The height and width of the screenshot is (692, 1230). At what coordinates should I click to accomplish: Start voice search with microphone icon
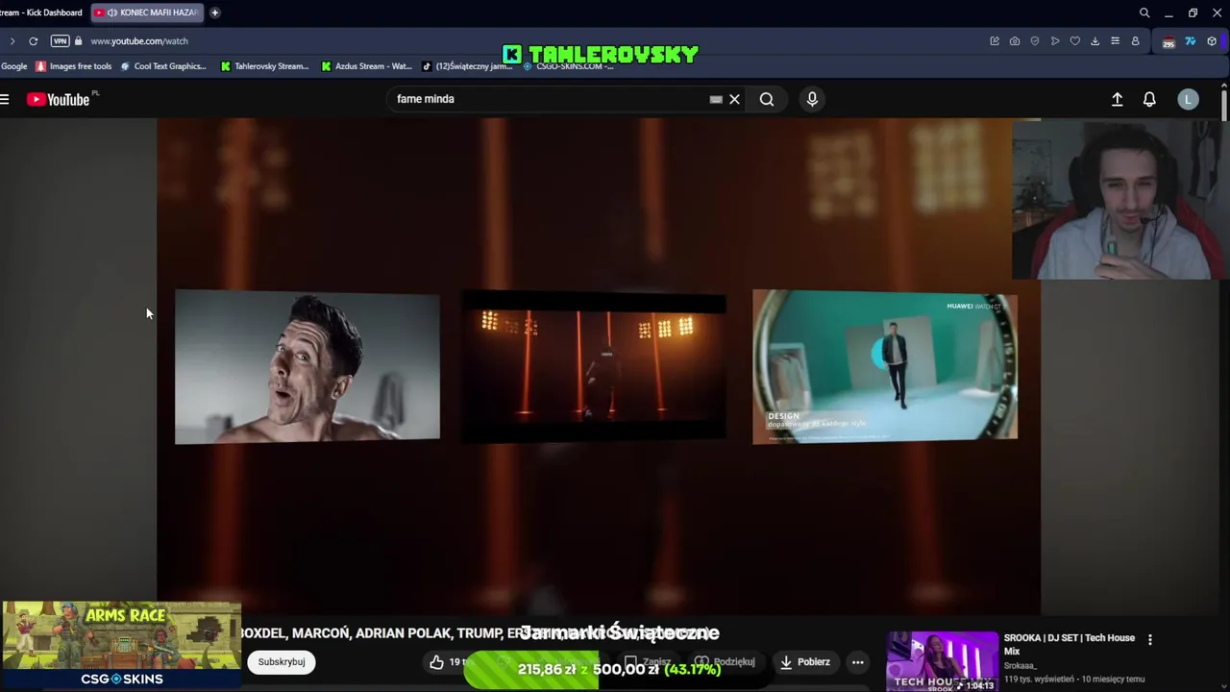click(x=812, y=99)
